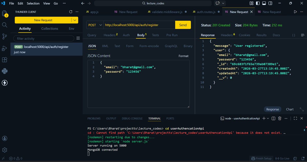This screenshot has height=162, width=307.
Task: Open the Go menu
Action: click(x=56, y=3)
